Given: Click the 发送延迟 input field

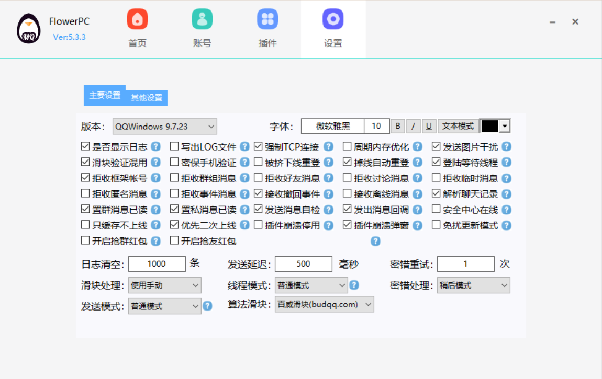Looking at the screenshot, I should 304,263.
